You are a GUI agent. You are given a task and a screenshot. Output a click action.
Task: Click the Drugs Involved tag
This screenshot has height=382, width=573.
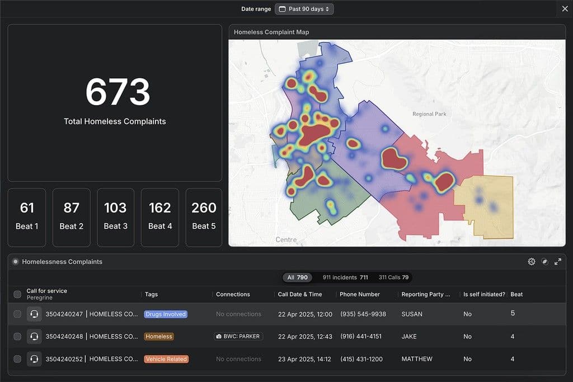point(166,314)
